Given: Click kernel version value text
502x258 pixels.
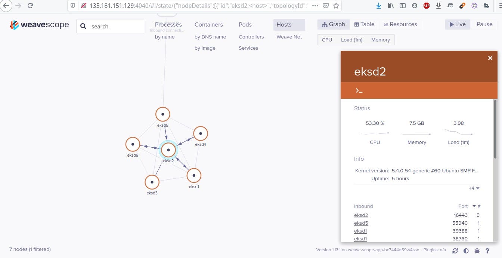Looking at the screenshot, I should [x=435, y=171].
